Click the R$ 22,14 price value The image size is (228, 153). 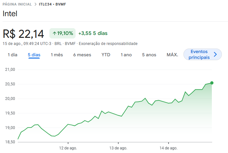23,34
